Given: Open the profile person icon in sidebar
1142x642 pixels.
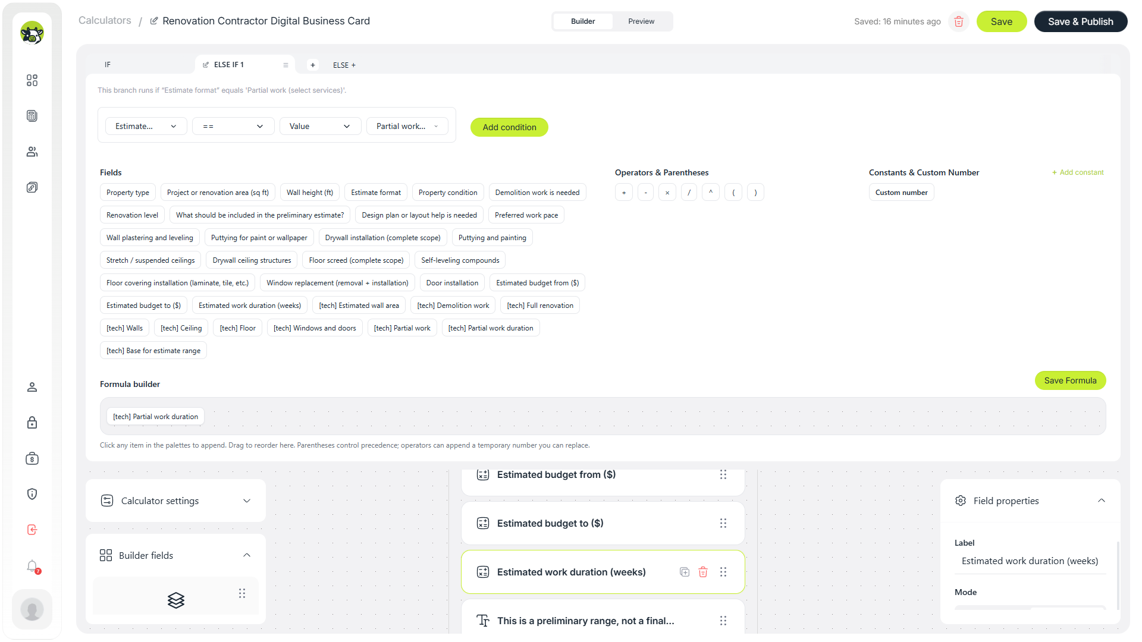Looking at the screenshot, I should (x=32, y=387).
